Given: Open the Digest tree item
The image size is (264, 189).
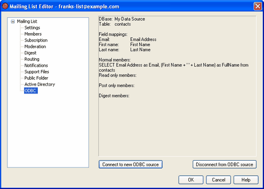Looking at the screenshot, I should (x=30, y=53).
